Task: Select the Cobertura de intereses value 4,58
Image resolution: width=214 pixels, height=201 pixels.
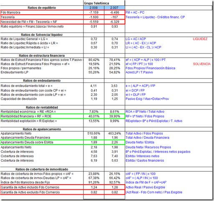Action: pyautogui.click(x=94, y=152)
